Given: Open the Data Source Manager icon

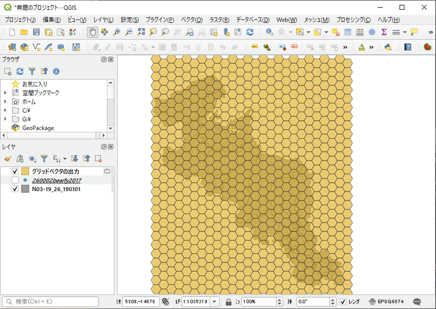Looking at the screenshot, I should point(12,47).
